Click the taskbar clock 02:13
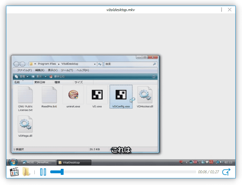This screenshot has width=242, height=185. click(228, 162)
